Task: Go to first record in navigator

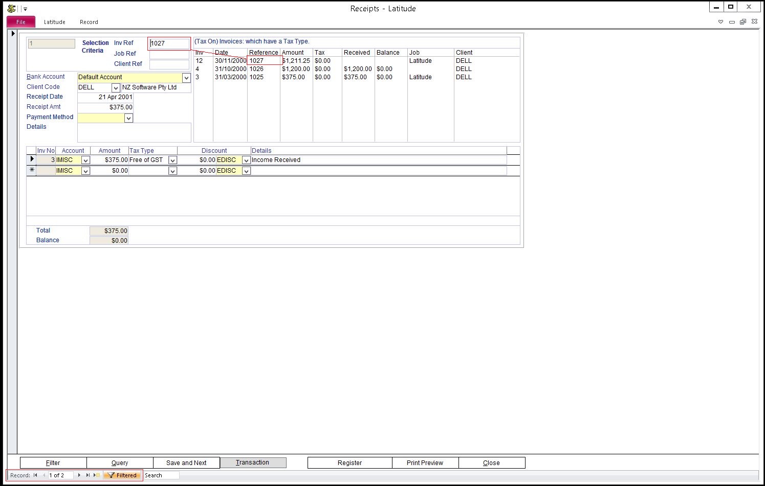Action: 35,475
